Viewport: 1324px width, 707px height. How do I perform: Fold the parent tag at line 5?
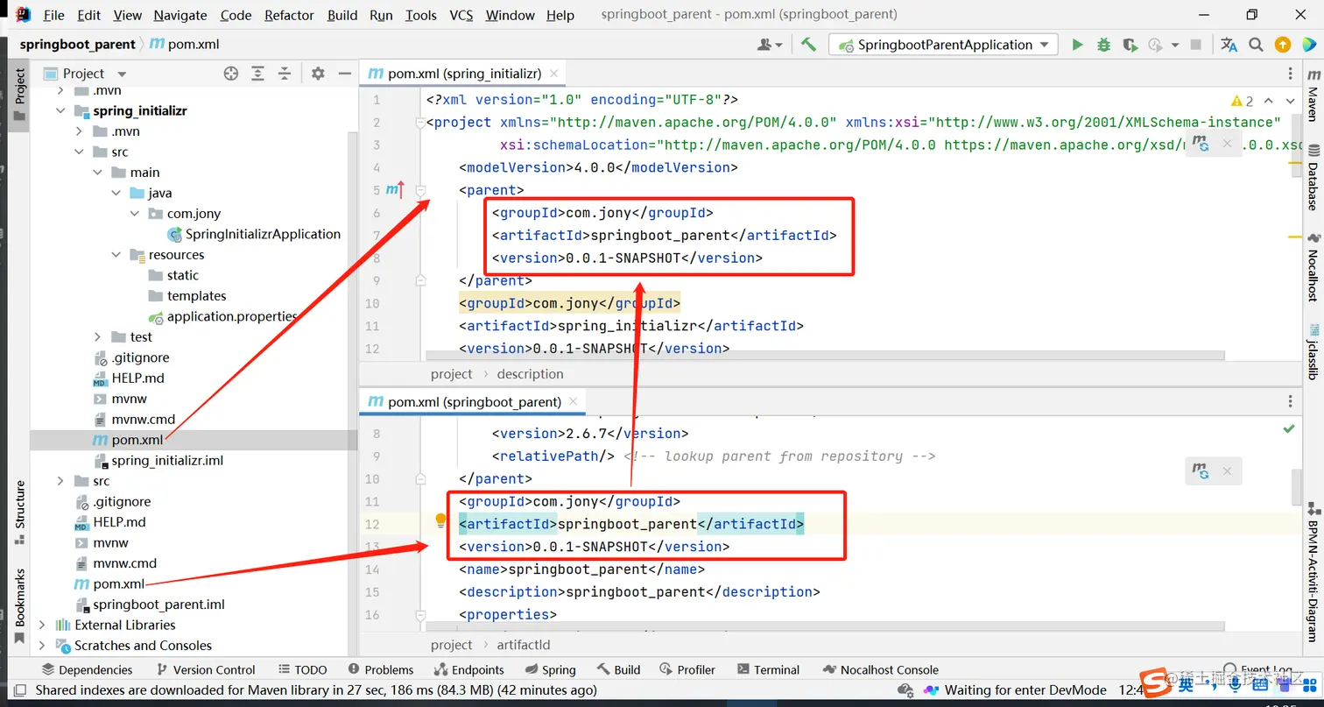421,190
